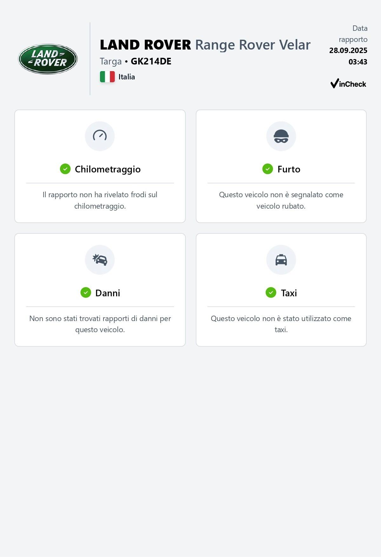The width and height of the screenshot is (381, 557).
Task: Click the masked thief icon
Action: pyautogui.click(x=281, y=136)
